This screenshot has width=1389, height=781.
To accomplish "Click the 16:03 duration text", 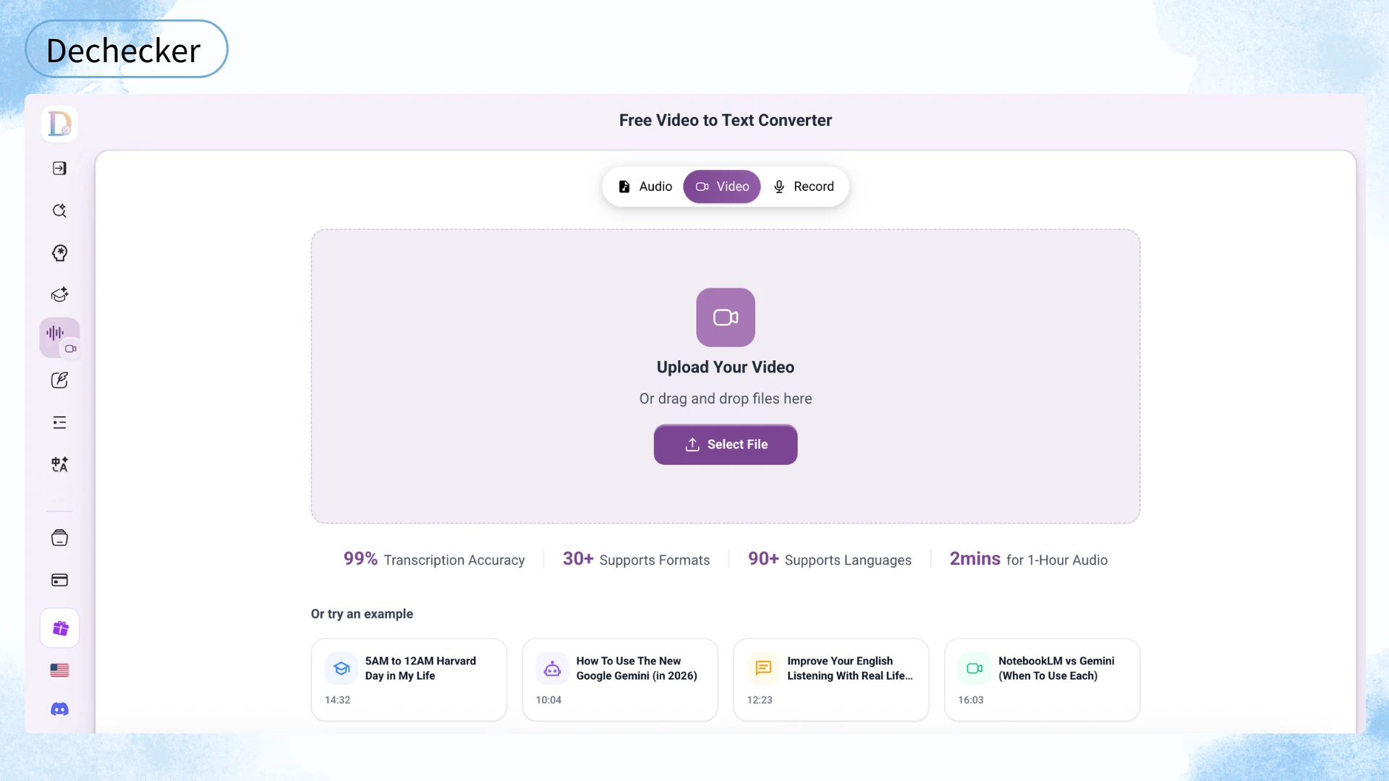I will (971, 700).
